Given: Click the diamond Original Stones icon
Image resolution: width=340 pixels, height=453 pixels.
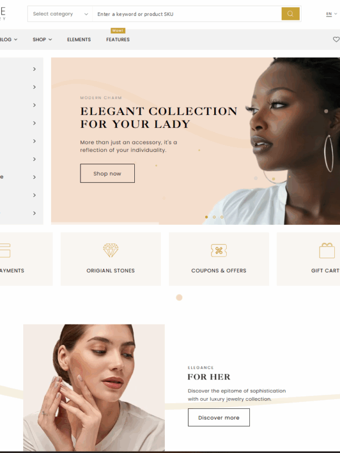Looking at the screenshot, I should point(110,250).
